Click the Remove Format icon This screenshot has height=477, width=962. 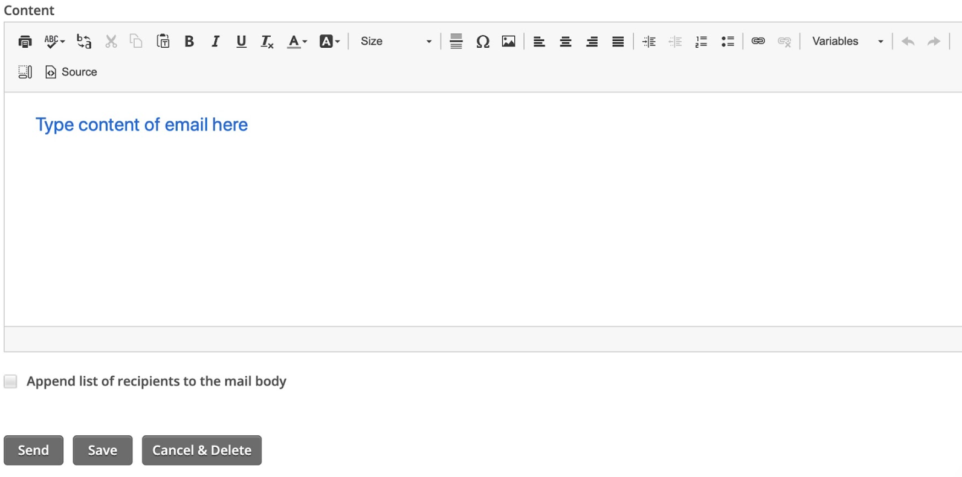coord(267,41)
